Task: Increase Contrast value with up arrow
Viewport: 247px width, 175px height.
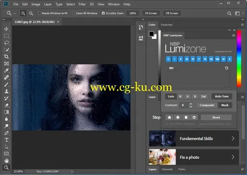Action: pyautogui.click(x=191, y=104)
